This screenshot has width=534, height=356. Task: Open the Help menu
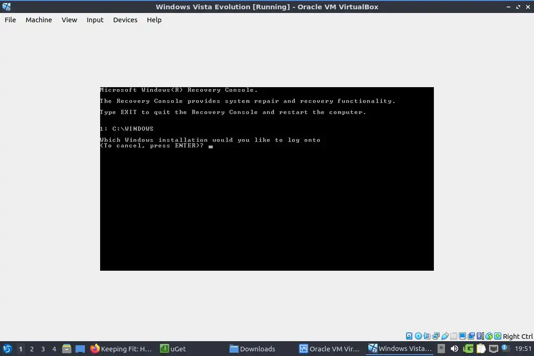154,20
